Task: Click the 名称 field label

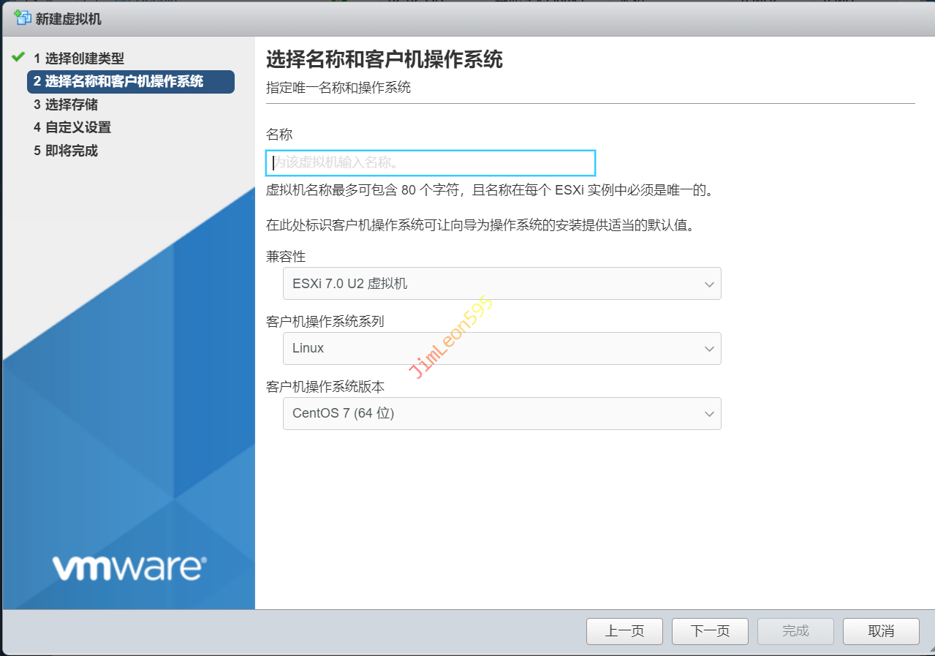Action: point(279,135)
